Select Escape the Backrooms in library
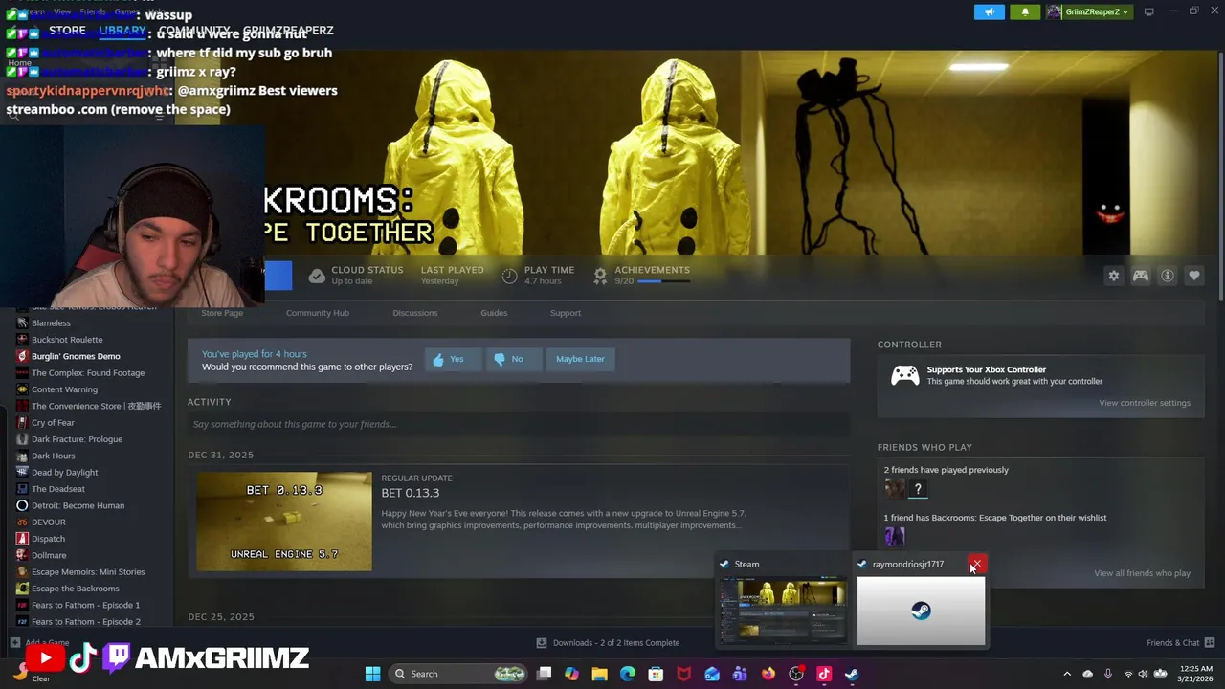 [75, 589]
